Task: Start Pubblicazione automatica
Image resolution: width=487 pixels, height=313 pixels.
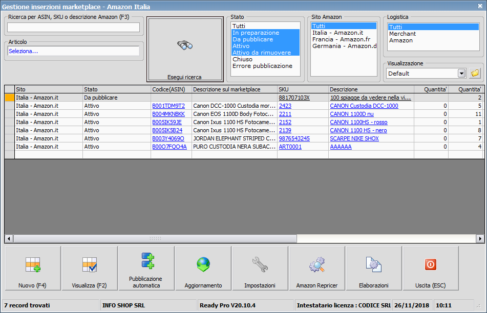Action: pos(146,268)
